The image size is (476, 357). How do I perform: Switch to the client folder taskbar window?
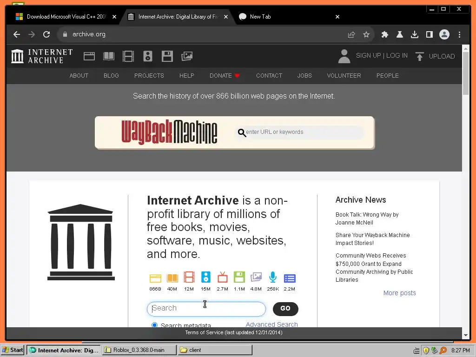click(x=215, y=350)
